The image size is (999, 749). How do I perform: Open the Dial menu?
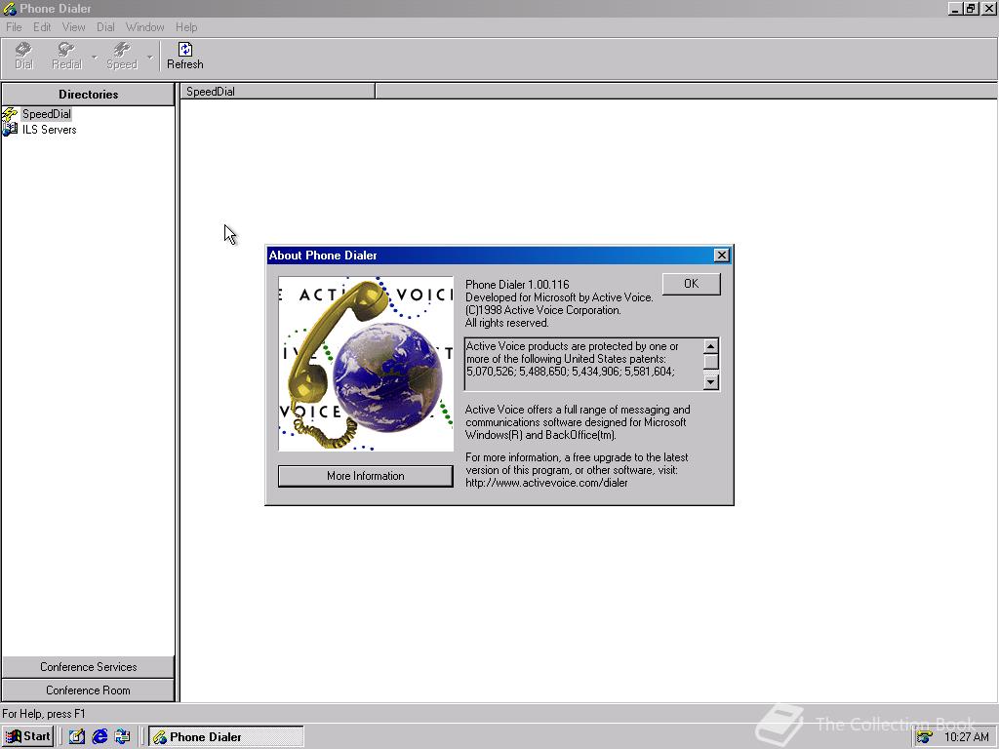click(105, 26)
